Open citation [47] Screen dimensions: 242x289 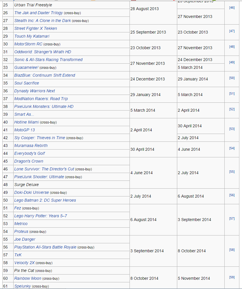click(232, 31)
